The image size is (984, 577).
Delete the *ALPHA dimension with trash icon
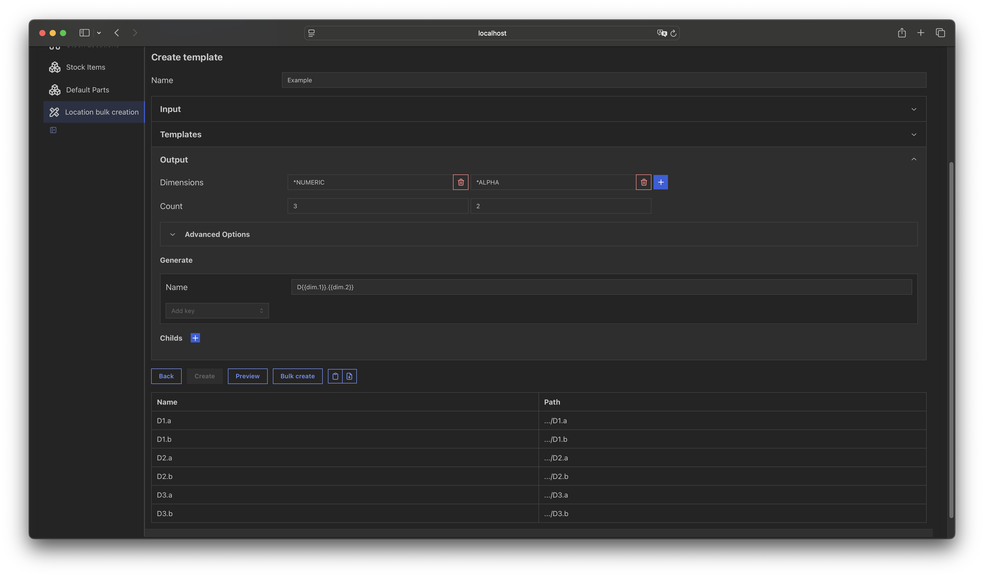click(x=643, y=182)
